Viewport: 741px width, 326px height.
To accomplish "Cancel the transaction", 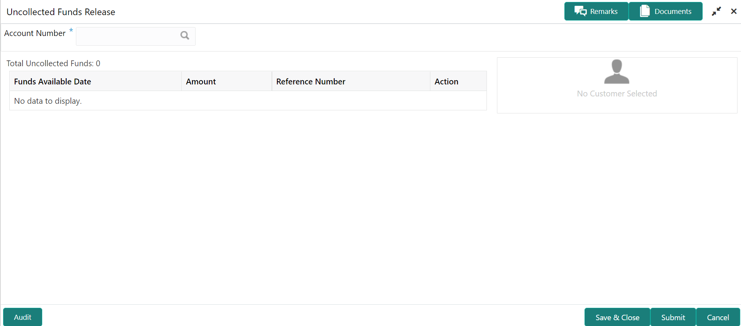I will pyautogui.click(x=718, y=317).
